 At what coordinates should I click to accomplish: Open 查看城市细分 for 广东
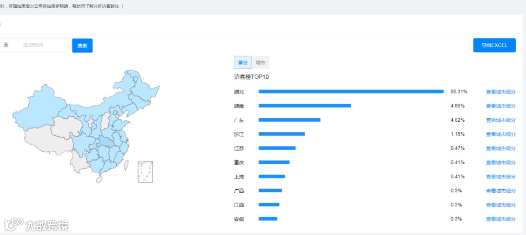coord(501,120)
